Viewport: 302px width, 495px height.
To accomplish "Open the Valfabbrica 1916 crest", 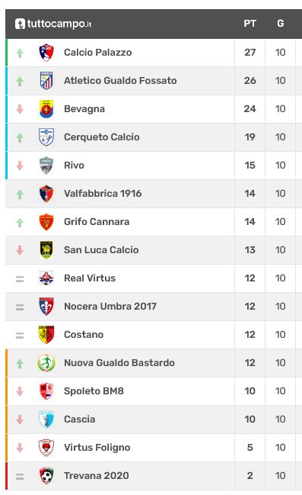I will pos(46,194).
